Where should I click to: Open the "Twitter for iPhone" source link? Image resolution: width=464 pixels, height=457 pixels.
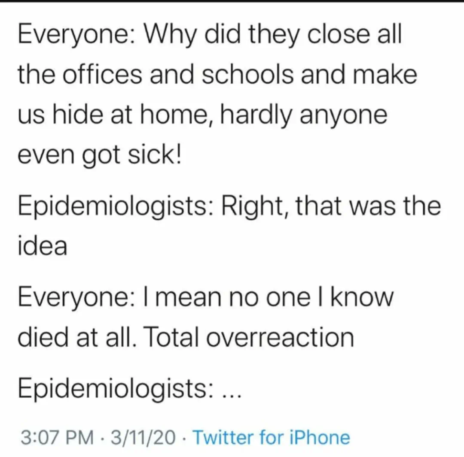271,438
